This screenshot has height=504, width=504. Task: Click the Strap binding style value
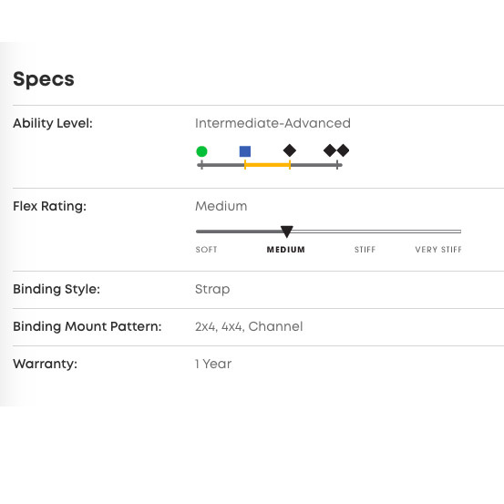pos(212,289)
